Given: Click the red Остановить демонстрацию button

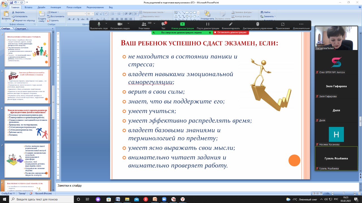Looking at the screenshot, I should click(230, 32).
